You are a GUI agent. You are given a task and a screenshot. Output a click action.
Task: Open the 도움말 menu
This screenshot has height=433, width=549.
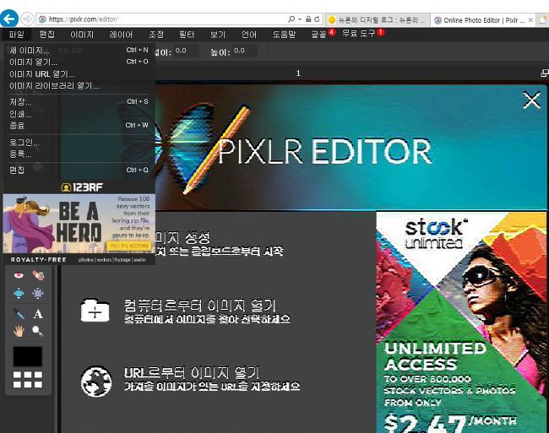pos(284,35)
